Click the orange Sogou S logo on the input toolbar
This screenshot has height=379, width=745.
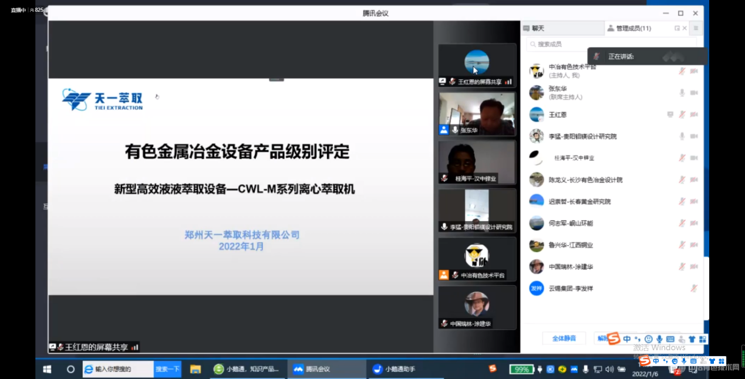pos(613,339)
